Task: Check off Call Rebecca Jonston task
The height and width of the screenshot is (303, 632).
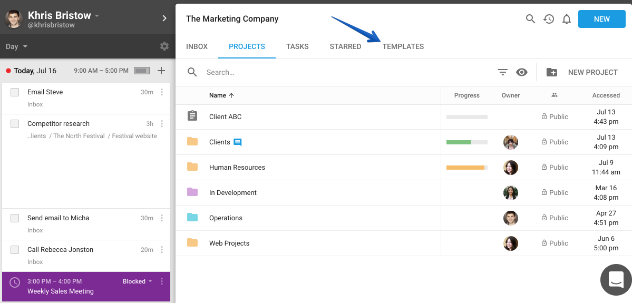Action: [15, 250]
